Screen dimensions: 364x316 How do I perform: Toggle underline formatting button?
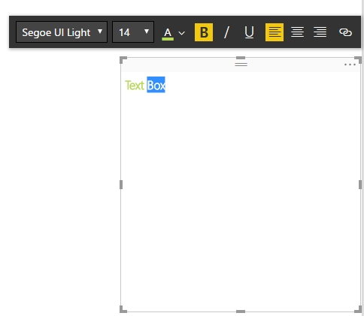(x=249, y=32)
